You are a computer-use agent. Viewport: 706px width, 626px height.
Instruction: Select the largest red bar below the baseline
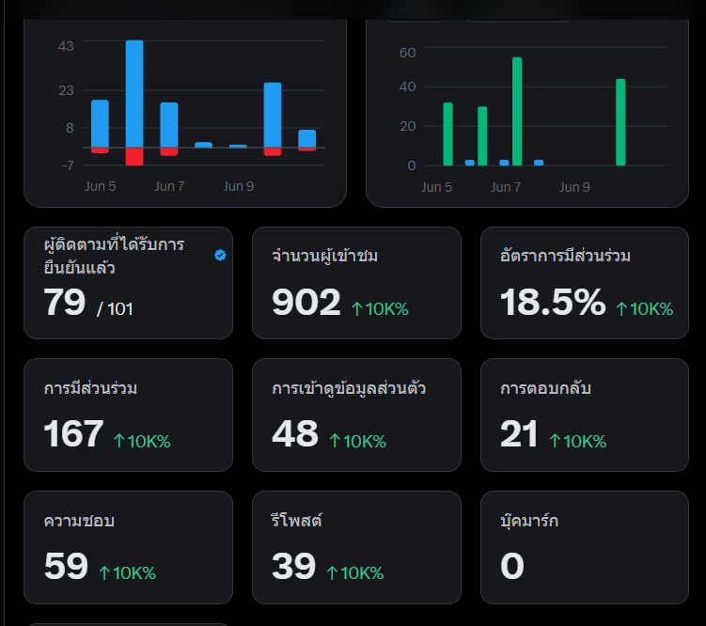(134, 157)
